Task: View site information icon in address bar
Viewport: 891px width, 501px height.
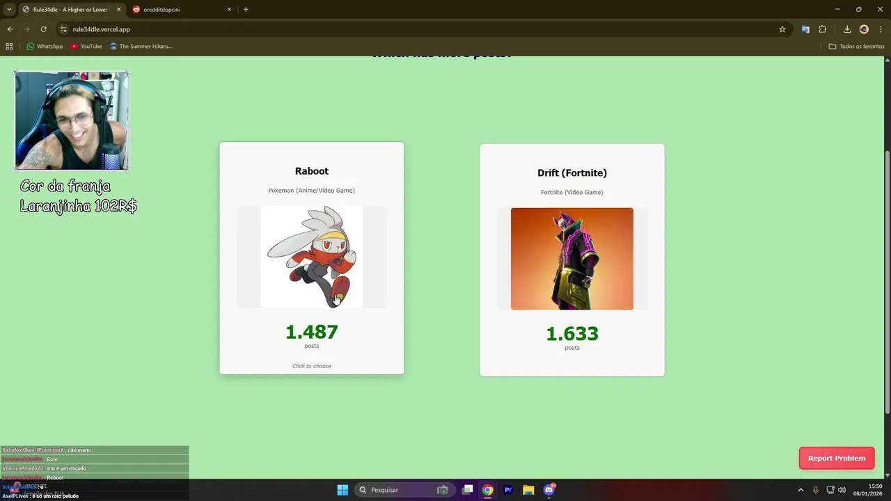Action: [x=63, y=29]
